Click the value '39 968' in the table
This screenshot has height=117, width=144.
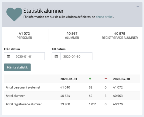tap(65, 104)
